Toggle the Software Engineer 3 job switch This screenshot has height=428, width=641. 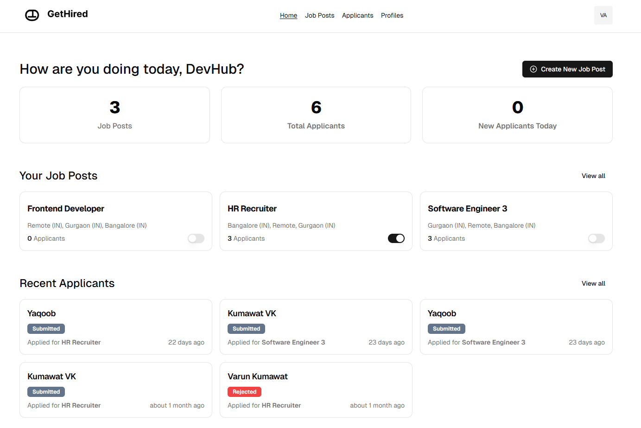(597, 238)
